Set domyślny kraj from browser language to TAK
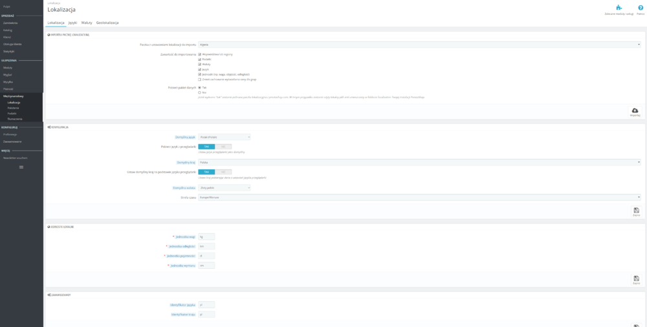 [207, 172]
